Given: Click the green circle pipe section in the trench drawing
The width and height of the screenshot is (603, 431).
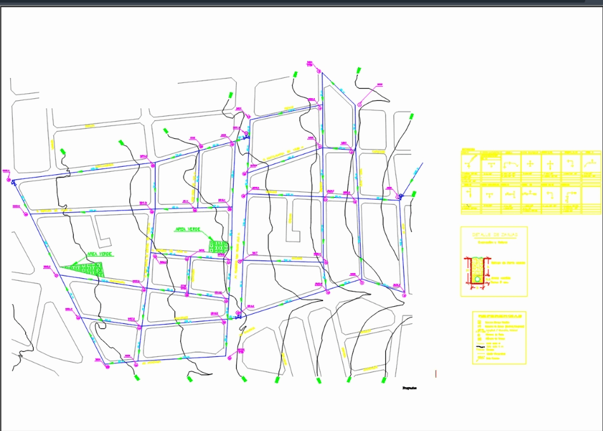Looking at the screenshot, I should [477, 279].
